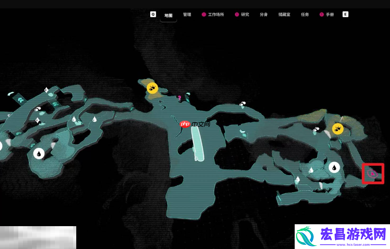Click the white elongated base outline in map center

198,144
